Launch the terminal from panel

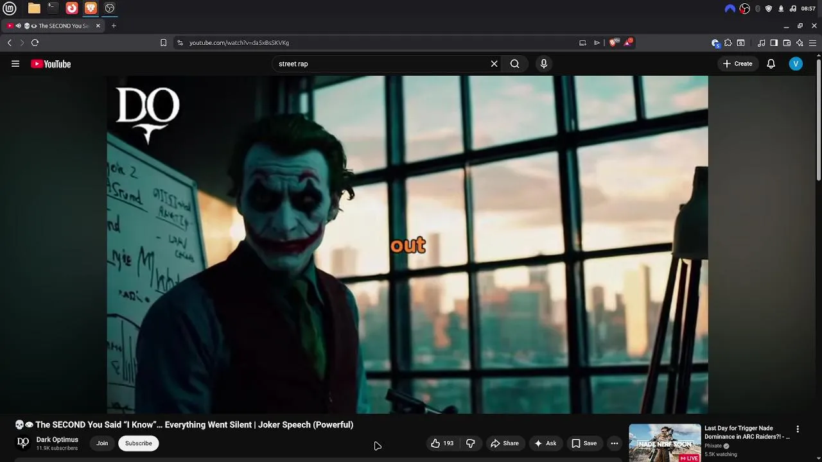tap(53, 8)
